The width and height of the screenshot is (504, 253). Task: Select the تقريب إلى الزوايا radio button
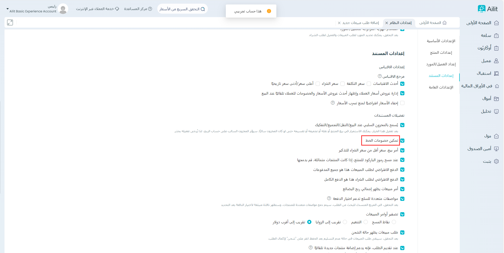click(345, 222)
